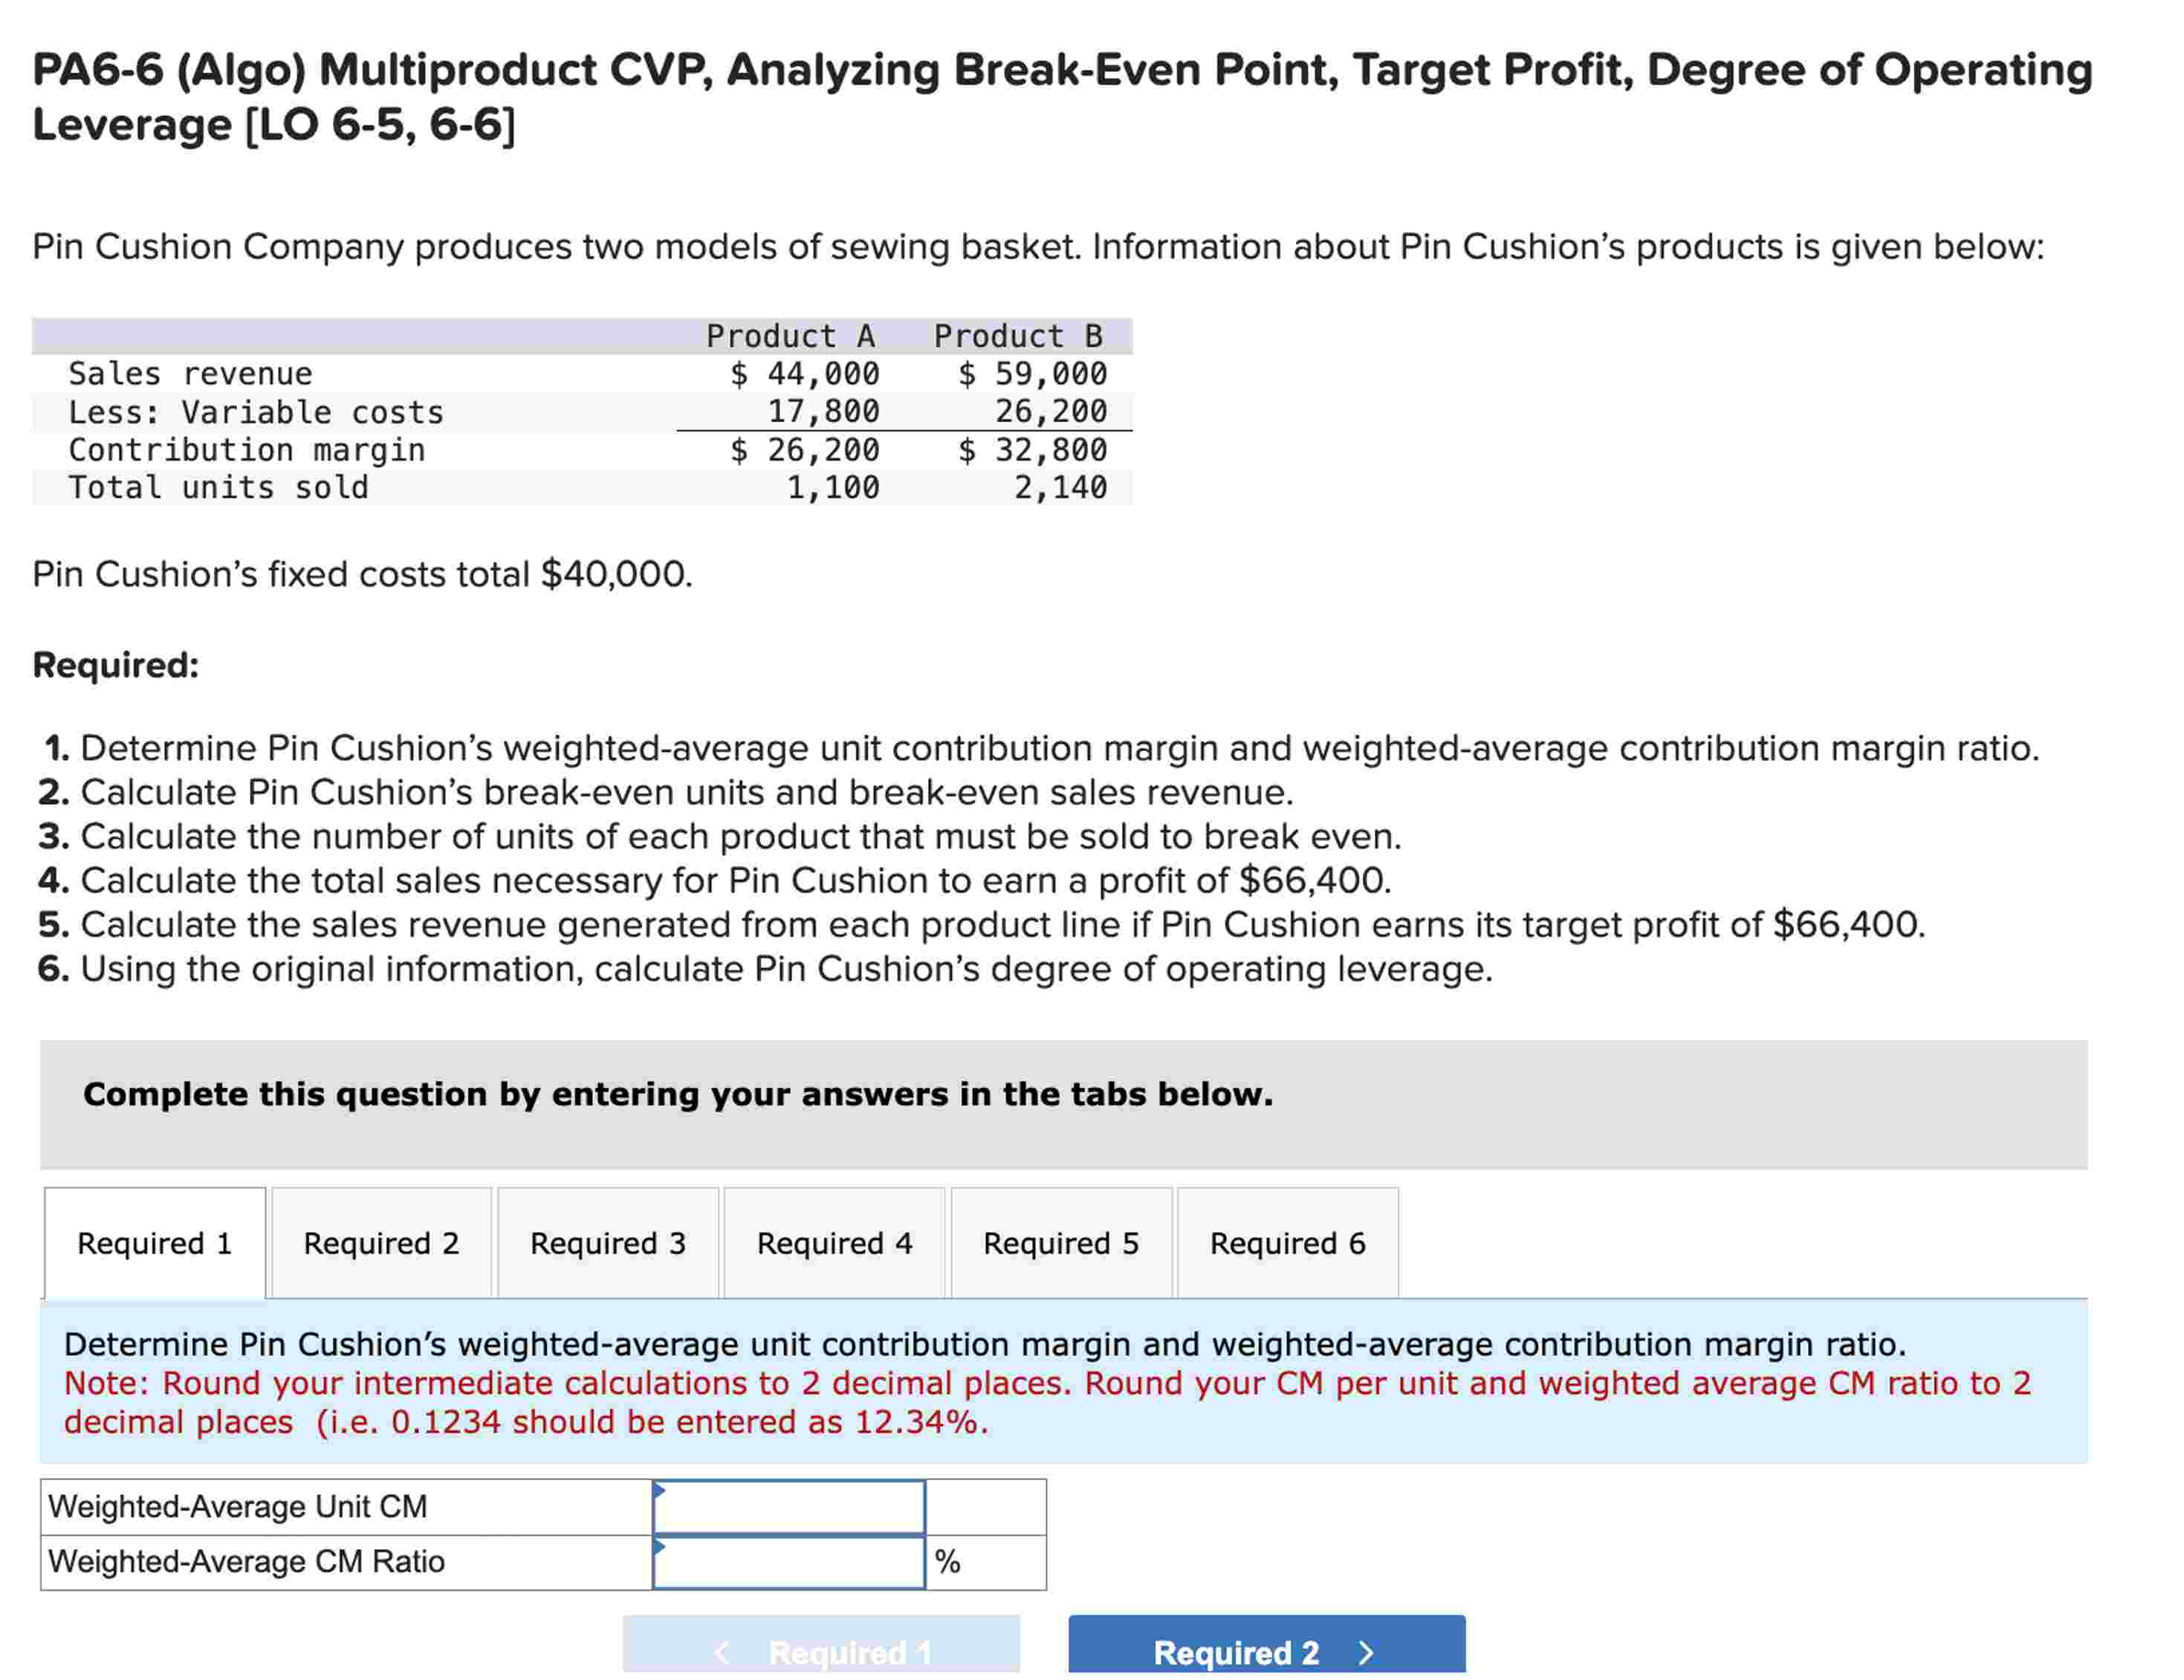Open the Required 4 tab
2184x1680 pixels.
click(834, 1243)
